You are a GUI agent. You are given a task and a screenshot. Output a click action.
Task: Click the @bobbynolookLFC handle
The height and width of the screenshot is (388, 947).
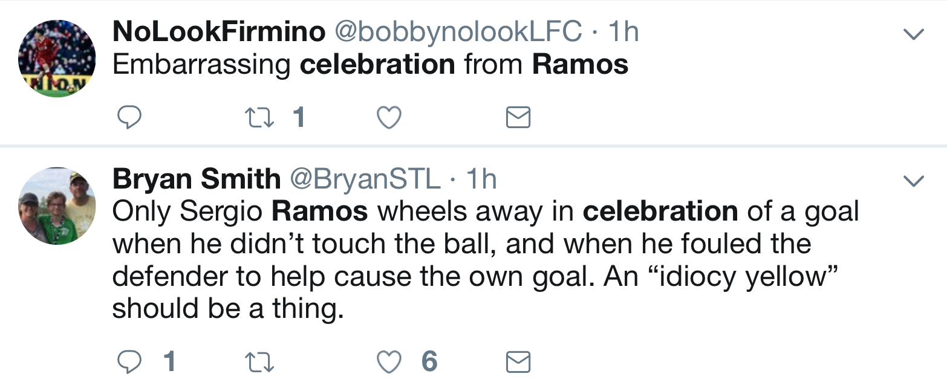tap(458, 33)
